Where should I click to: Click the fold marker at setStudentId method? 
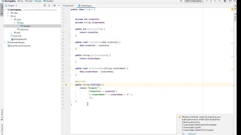click(x=70, y=42)
